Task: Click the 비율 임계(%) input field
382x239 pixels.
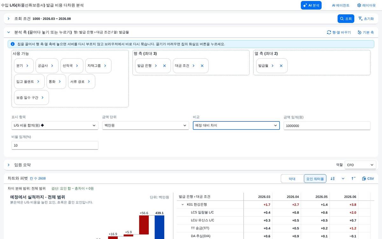Action: click(x=55, y=145)
